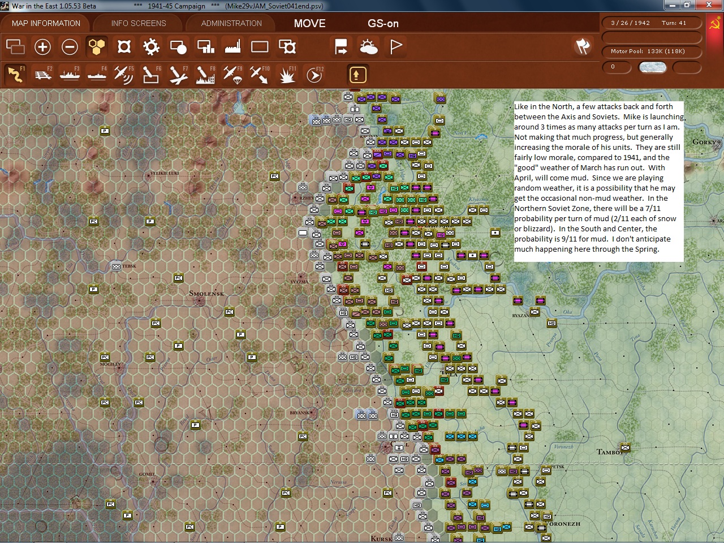Click the overlapping counters icon in the top toolbar
Viewport: 724px width, 543px height.
(15, 46)
